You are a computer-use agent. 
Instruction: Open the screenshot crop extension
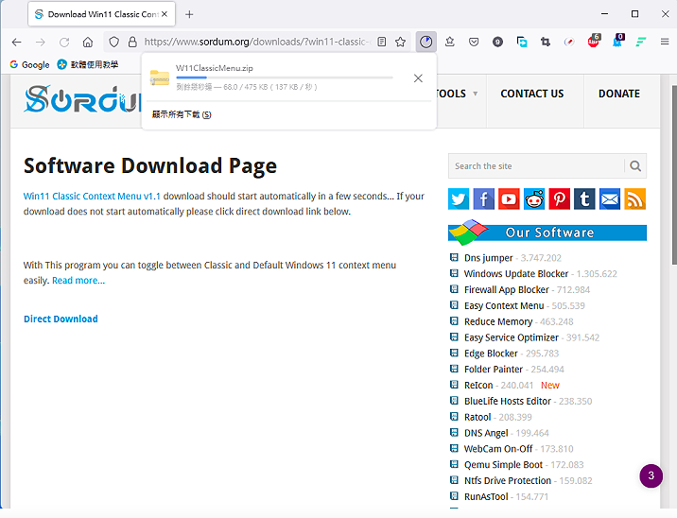pyautogui.click(x=546, y=42)
